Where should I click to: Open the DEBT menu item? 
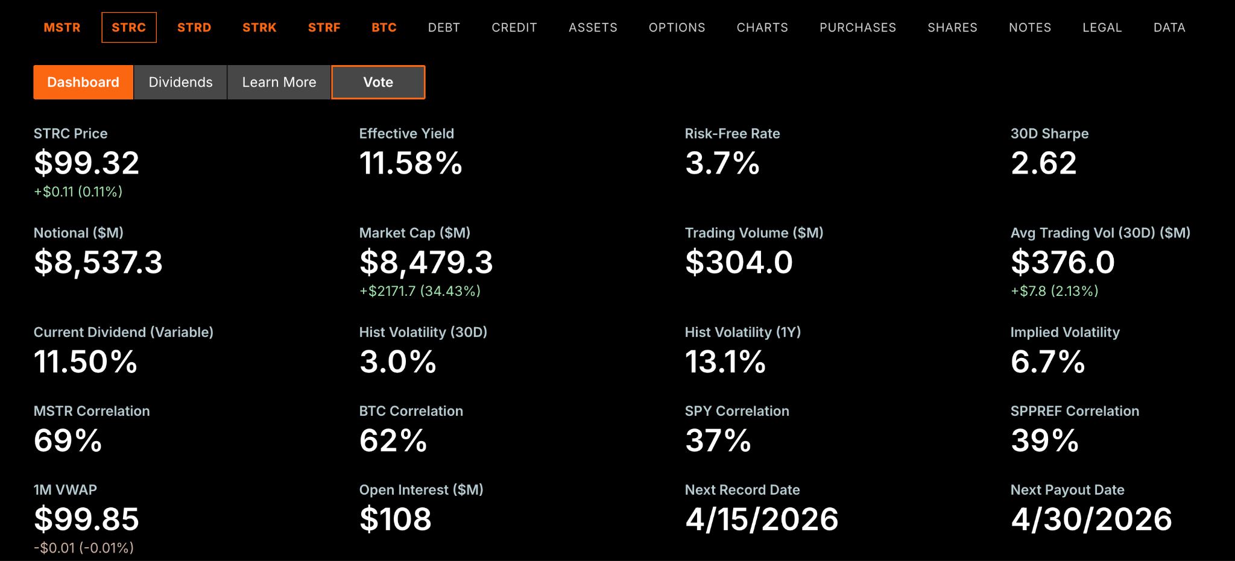[444, 28]
